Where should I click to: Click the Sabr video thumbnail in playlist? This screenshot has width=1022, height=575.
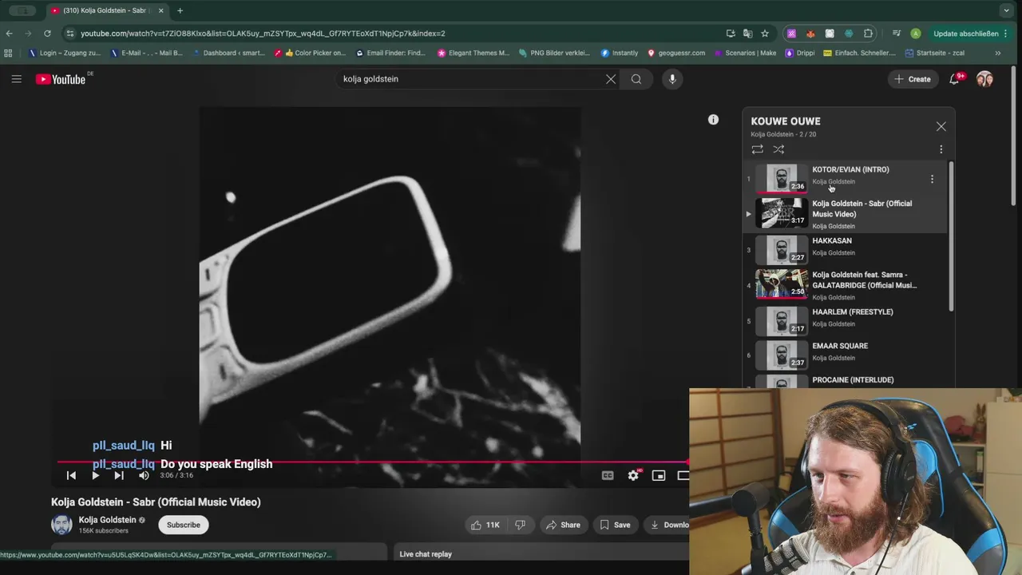pos(782,212)
